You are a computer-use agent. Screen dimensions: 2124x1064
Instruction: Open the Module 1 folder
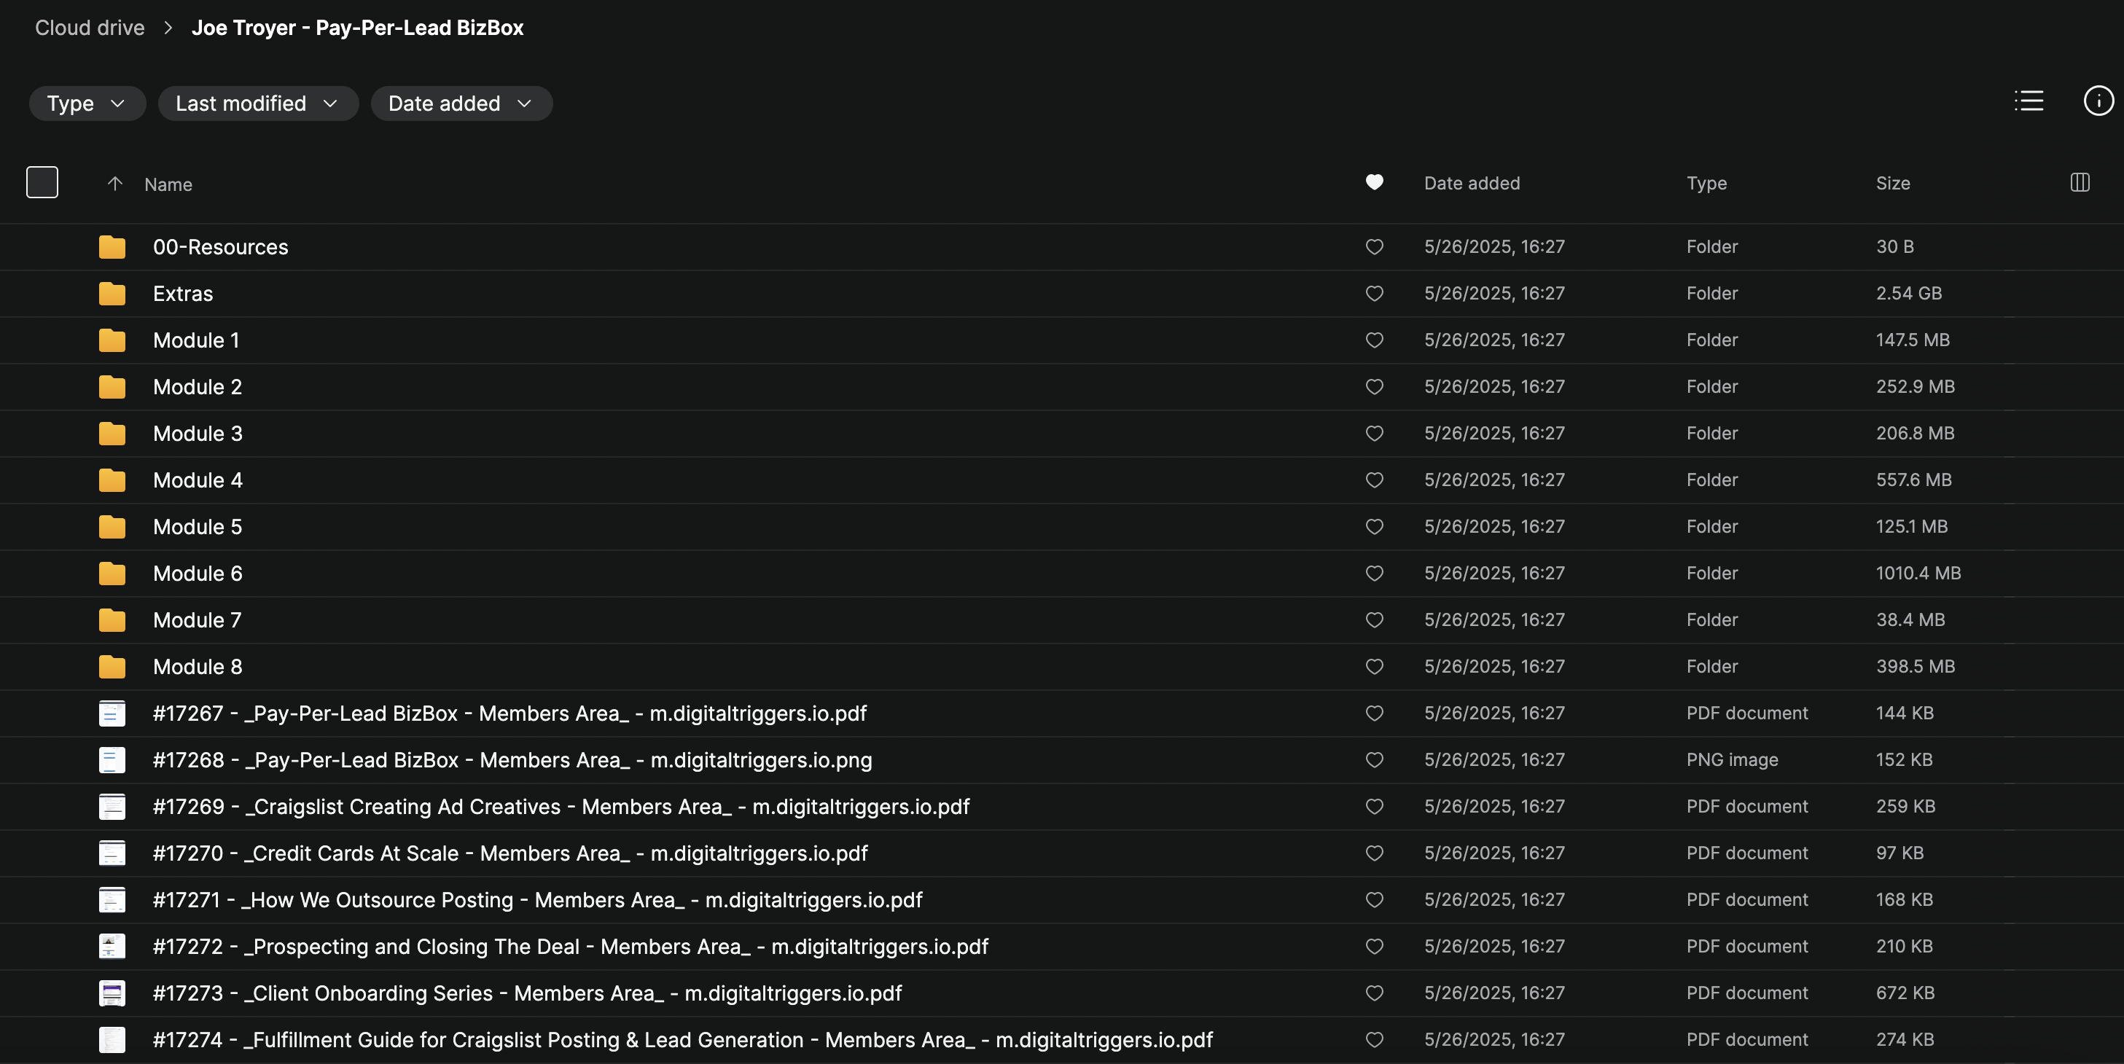tap(196, 340)
